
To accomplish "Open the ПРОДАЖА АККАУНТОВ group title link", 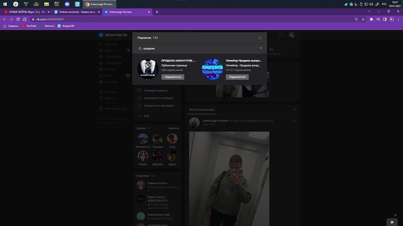I will (x=178, y=61).
